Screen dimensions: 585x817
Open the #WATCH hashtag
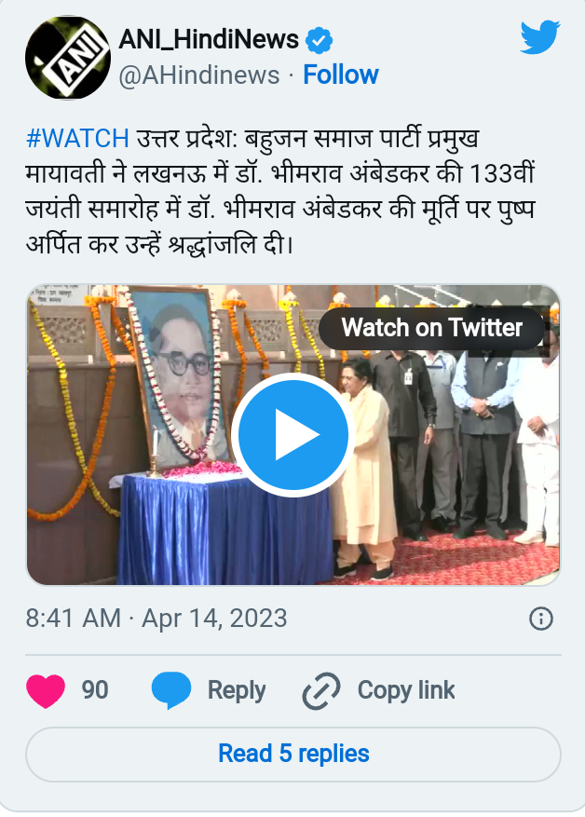[77, 139]
